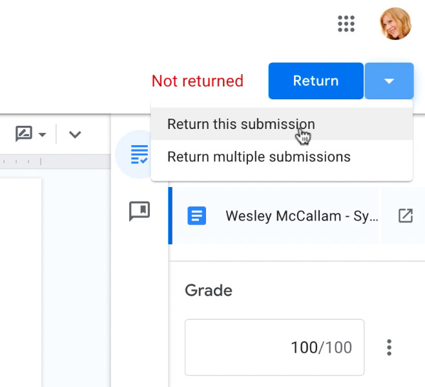Open the suggesting edit mode icon
The image size is (425, 387).
pyautogui.click(x=24, y=134)
